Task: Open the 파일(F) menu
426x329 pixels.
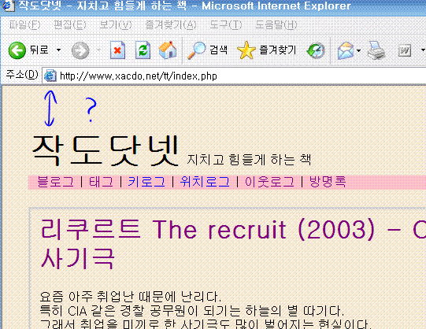Action: point(24,25)
